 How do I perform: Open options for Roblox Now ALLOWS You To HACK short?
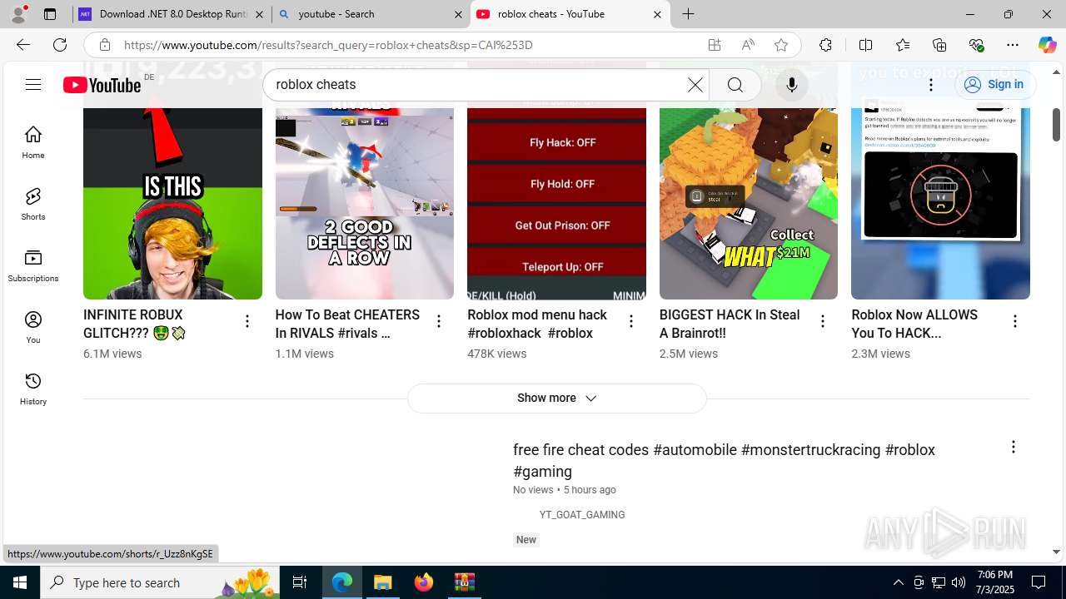(1015, 321)
